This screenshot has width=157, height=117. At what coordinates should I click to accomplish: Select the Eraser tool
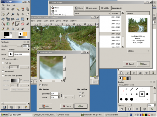click(23, 24)
